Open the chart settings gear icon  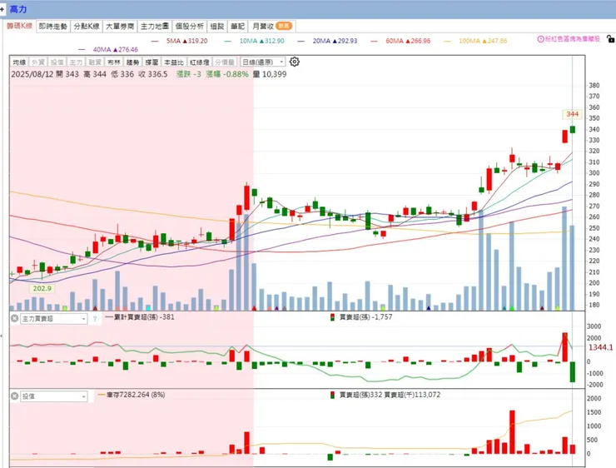[x=294, y=62]
